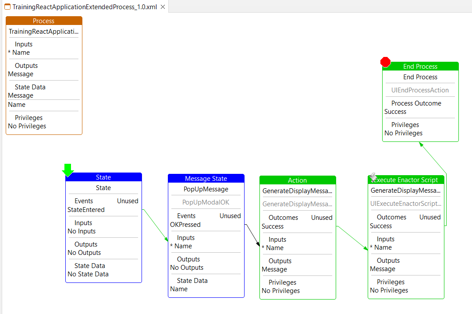This screenshot has width=472, height=314.
Task: Select the blue State node header
Action: pyautogui.click(x=103, y=177)
